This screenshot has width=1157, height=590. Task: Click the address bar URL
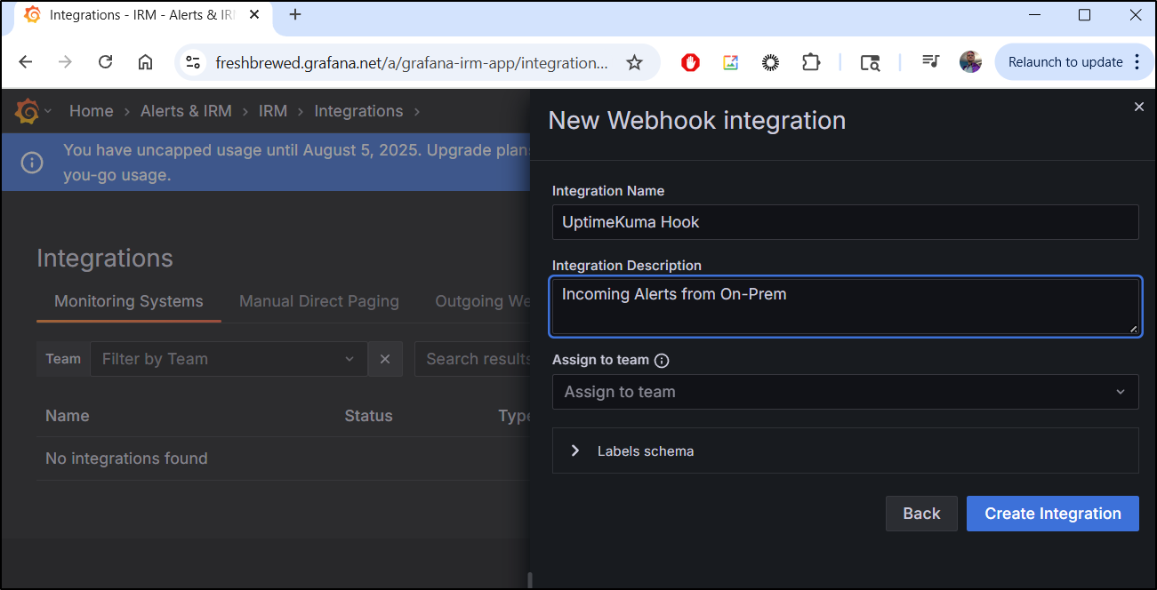pyautogui.click(x=412, y=63)
